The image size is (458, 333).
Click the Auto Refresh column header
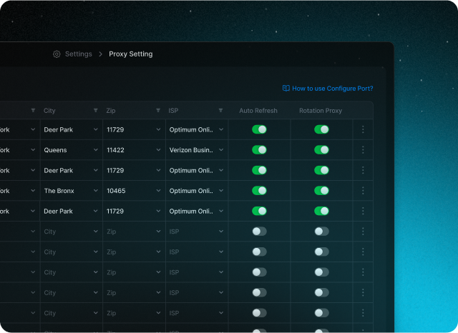click(x=258, y=111)
